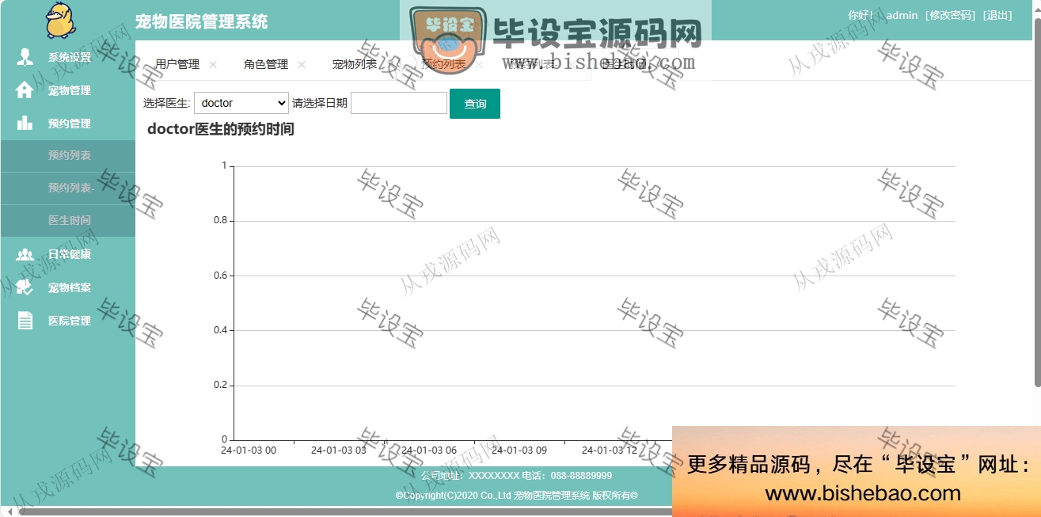The height and width of the screenshot is (517, 1041).
Task: Click x-axis label 24-01-03 03
Action: [339, 450]
